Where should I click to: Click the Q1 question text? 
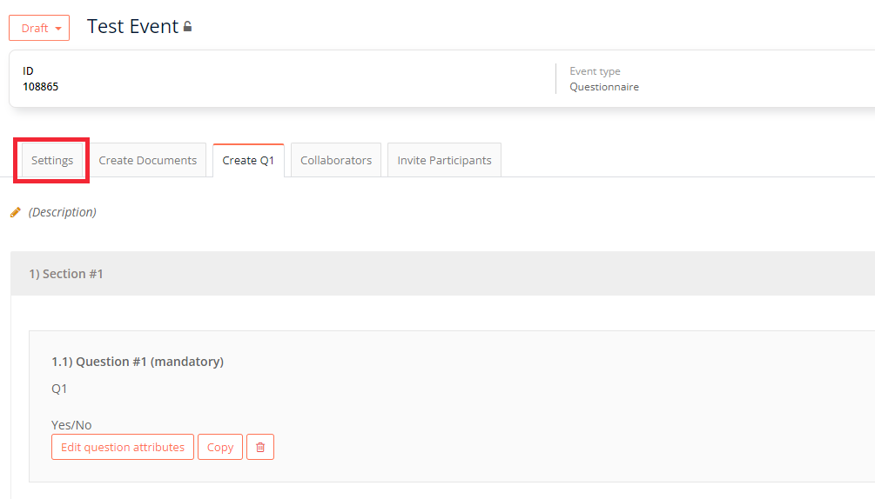(59, 389)
